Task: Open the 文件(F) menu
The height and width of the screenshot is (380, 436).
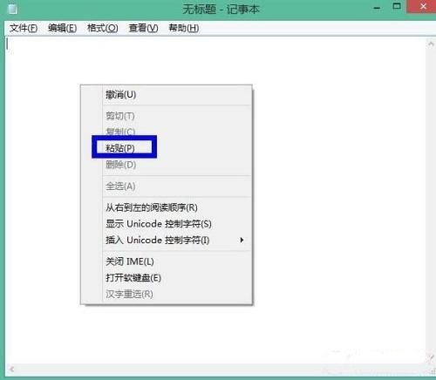Action: [24, 28]
